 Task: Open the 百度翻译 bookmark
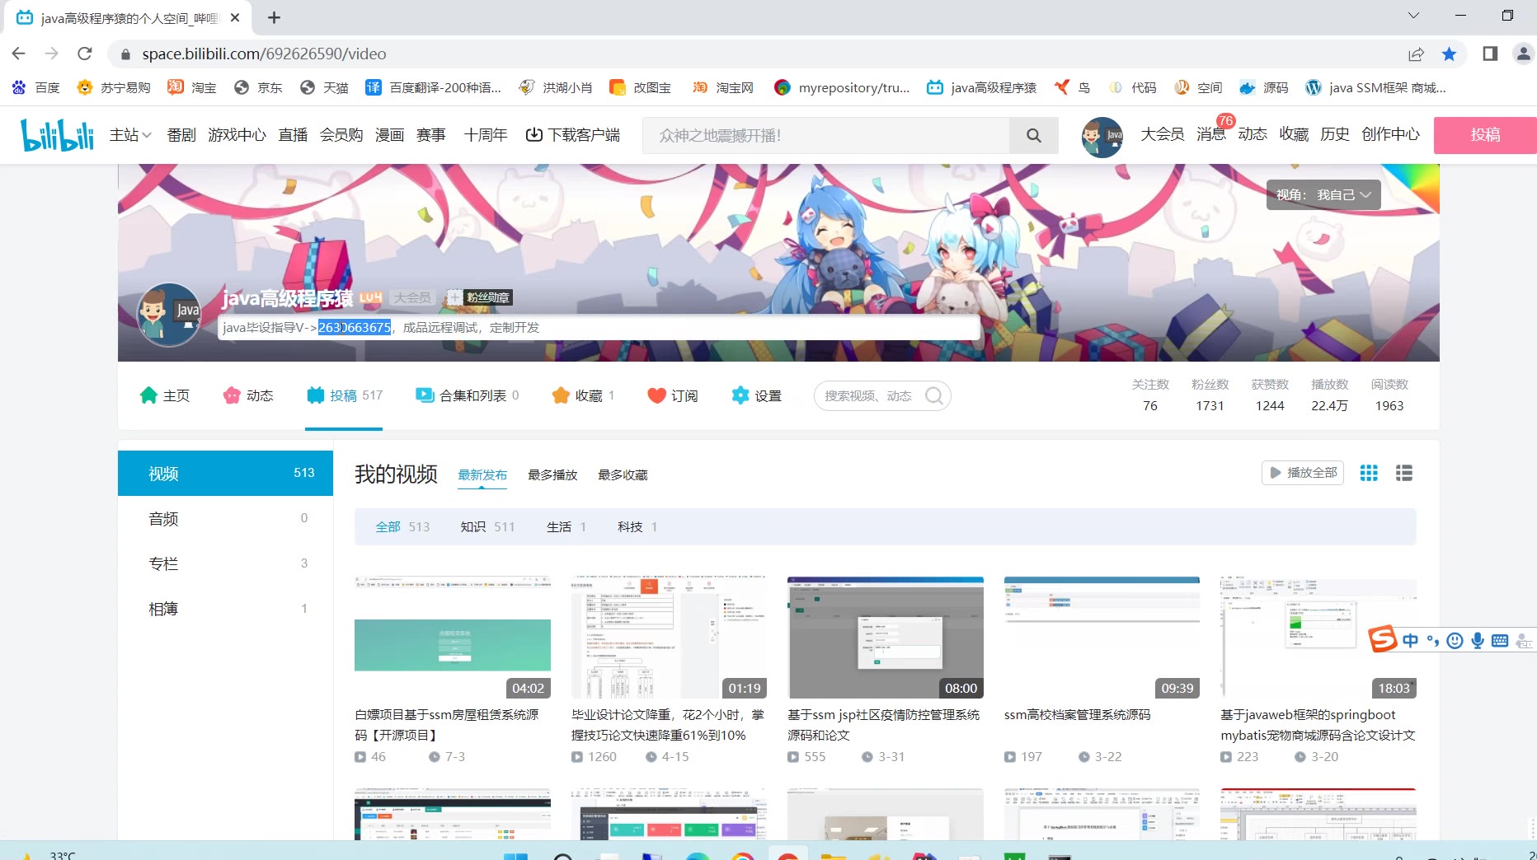tap(433, 87)
